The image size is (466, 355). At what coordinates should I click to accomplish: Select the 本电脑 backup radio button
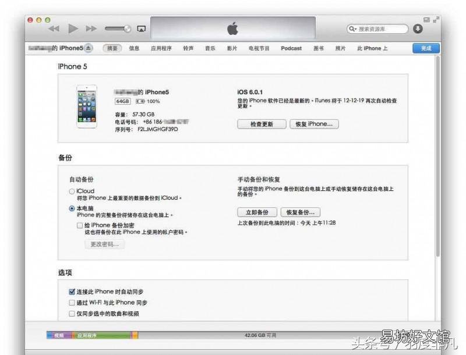(x=72, y=208)
